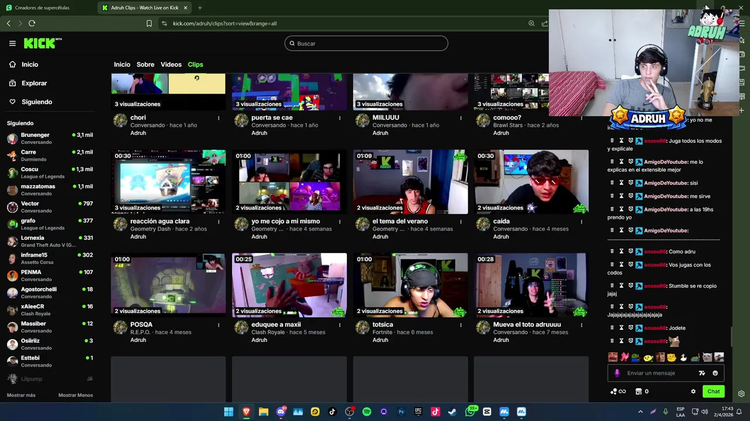
Task: Click the browser address bar URL
Action: pyautogui.click(x=224, y=23)
